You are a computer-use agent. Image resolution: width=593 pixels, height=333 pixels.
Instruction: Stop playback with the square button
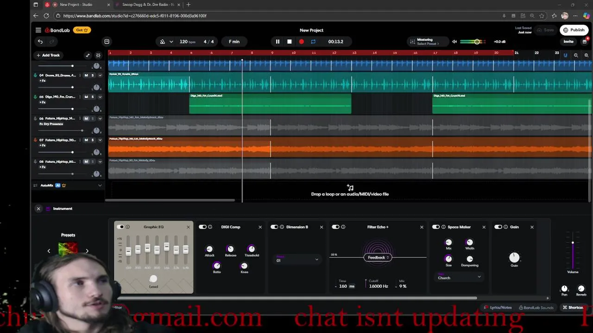[290, 42]
